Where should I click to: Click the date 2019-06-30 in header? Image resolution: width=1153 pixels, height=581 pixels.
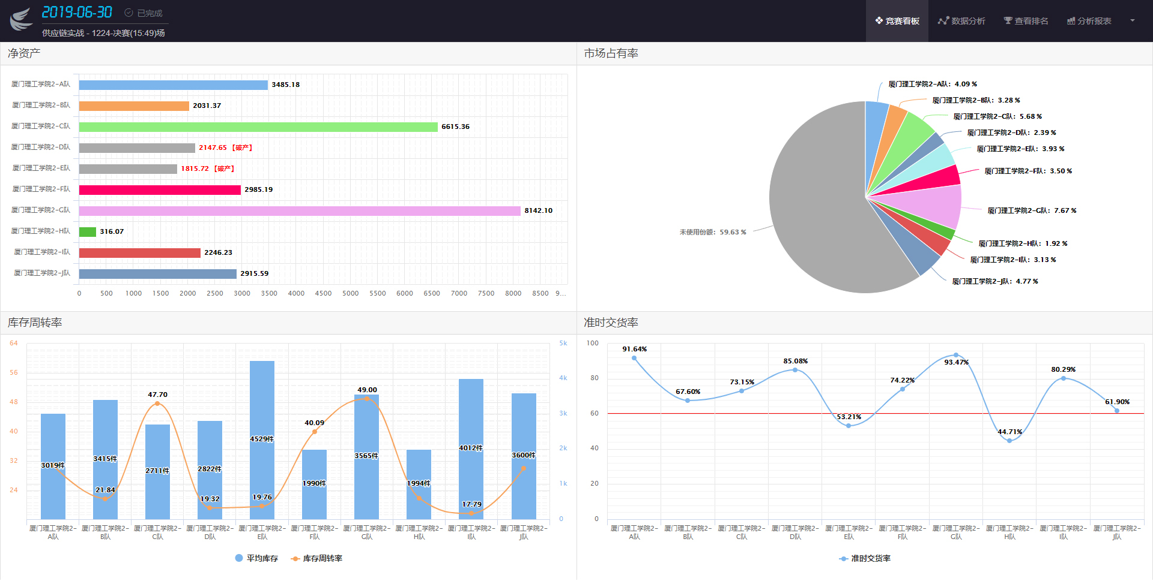point(77,12)
